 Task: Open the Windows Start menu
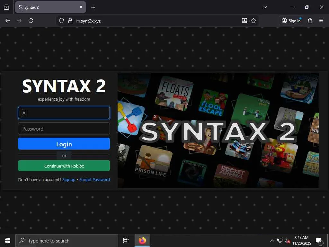(8, 241)
